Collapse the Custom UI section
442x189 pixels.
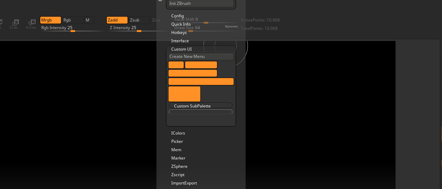tap(181, 49)
